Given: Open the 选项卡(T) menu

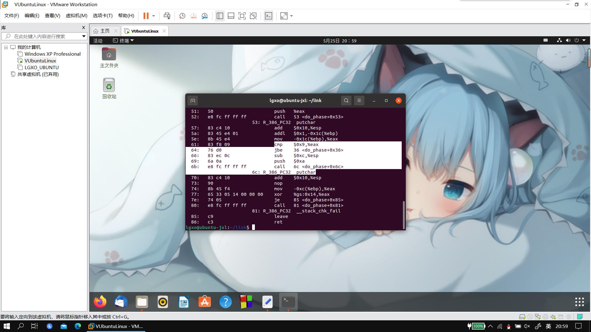Looking at the screenshot, I should pos(103,15).
